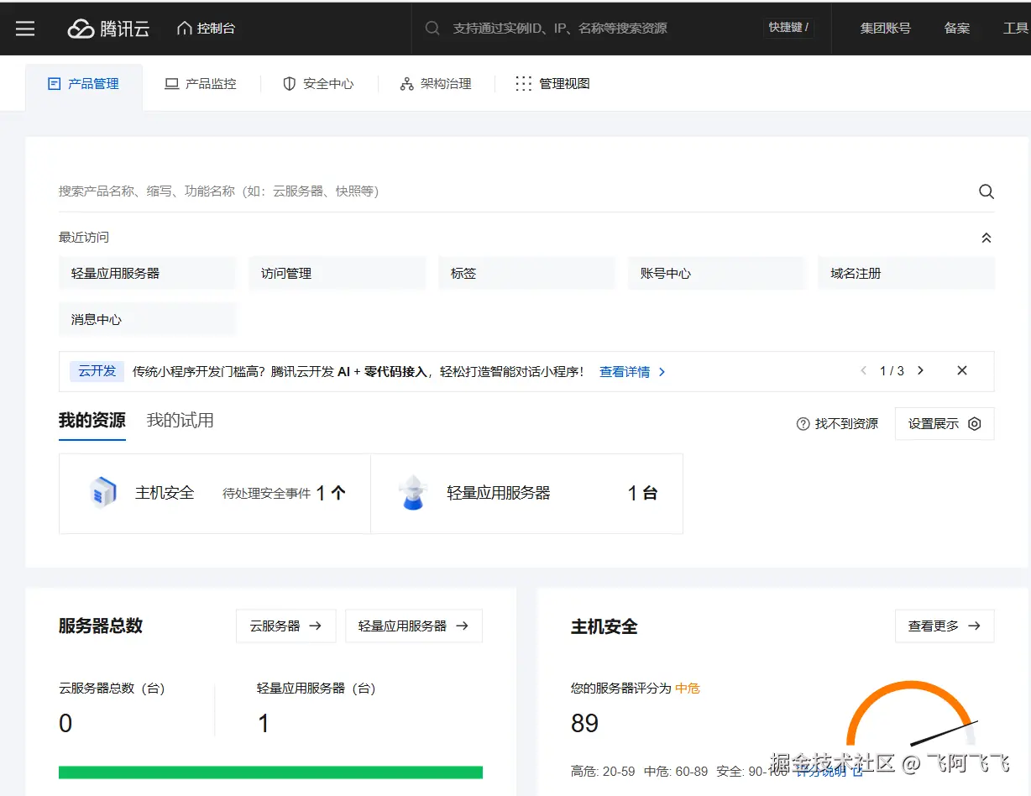This screenshot has height=796, width=1031.
Task: Open recent item 账号中心
Action: click(x=717, y=274)
